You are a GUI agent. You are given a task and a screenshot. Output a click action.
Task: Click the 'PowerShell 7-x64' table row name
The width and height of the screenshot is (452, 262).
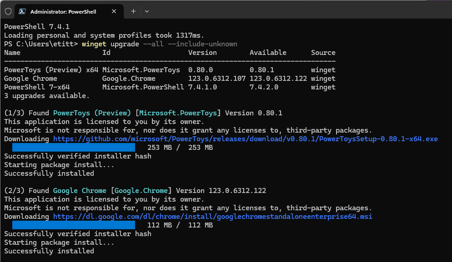click(x=37, y=87)
